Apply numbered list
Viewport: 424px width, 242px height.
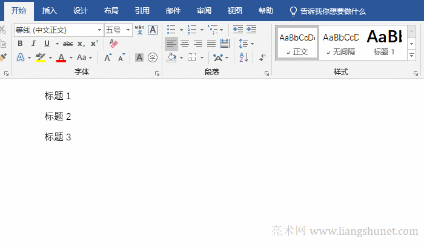tap(192, 30)
